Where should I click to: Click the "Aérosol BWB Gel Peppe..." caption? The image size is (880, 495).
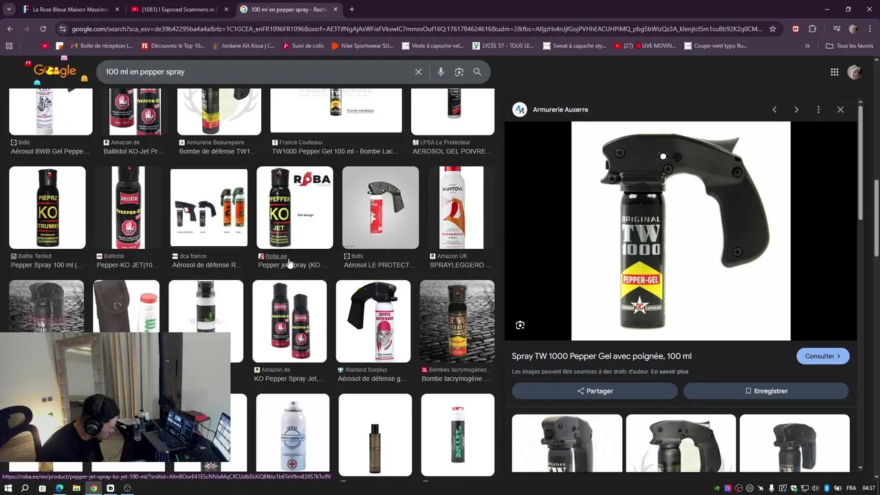tap(50, 151)
